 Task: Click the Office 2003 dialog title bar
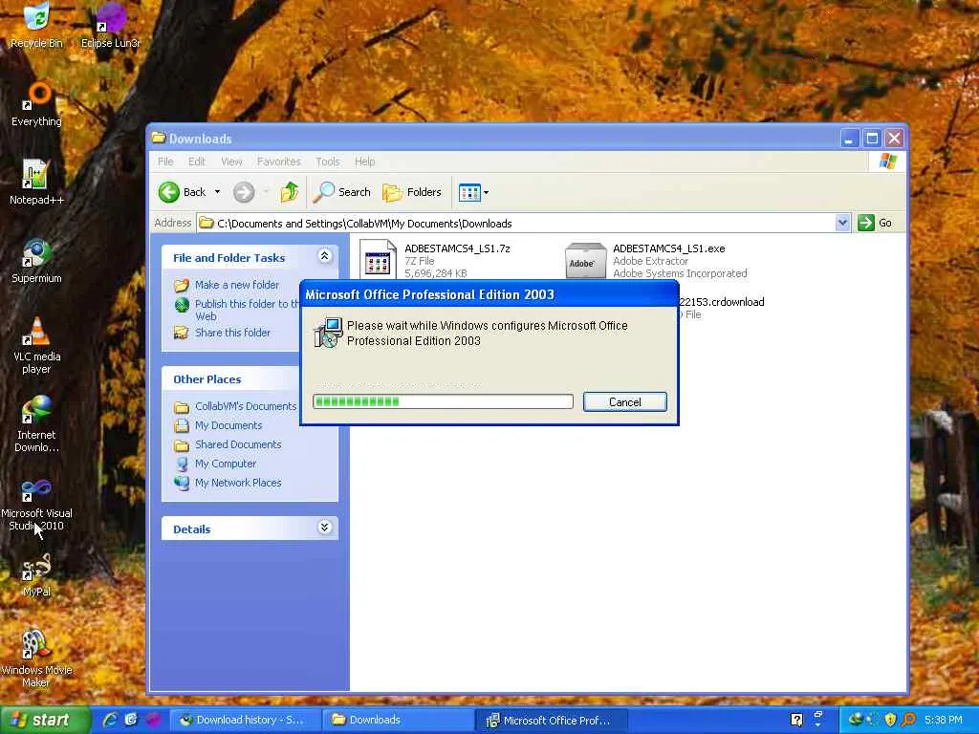[x=489, y=294]
